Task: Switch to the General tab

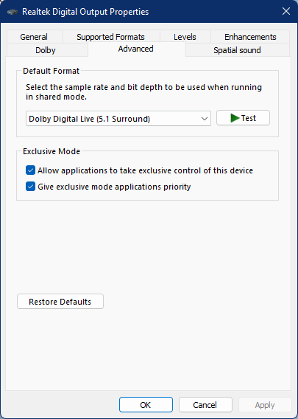Action: 34,37
